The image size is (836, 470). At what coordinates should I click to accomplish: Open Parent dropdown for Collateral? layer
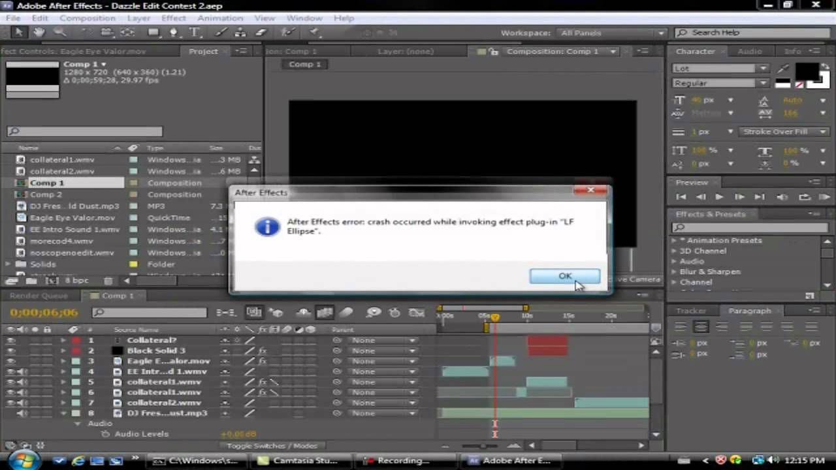point(383,340)
